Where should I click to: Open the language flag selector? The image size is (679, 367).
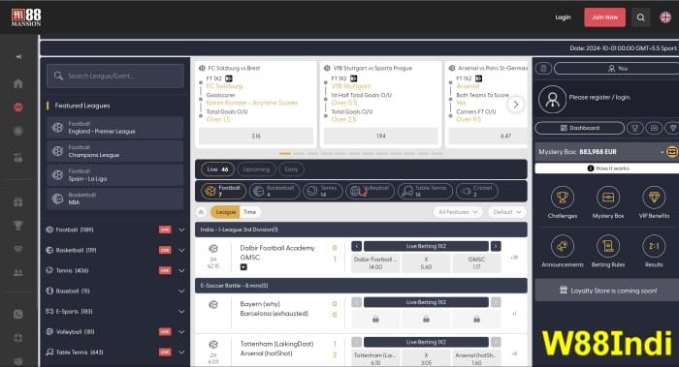tap(665, 17)
